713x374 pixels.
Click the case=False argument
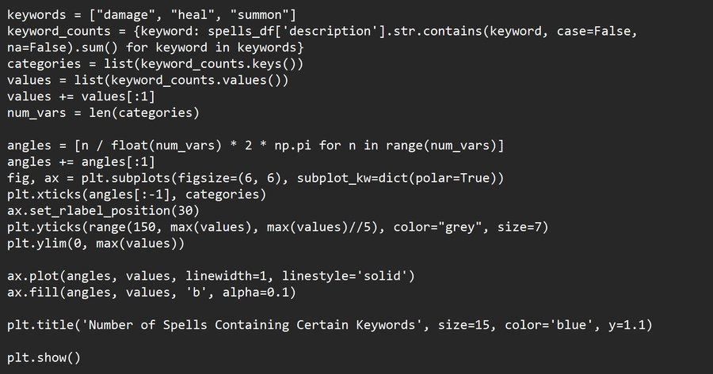pos(596,31)
